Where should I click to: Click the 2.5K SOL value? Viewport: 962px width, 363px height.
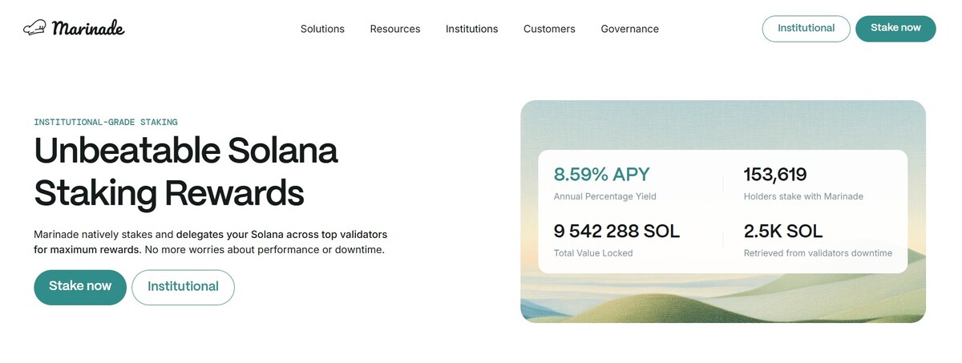click(783, 232)
